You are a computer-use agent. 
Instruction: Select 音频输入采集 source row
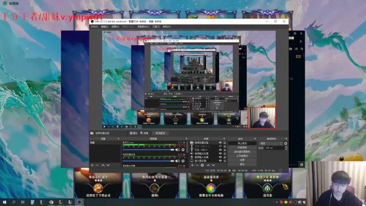[x=208, y=157]
